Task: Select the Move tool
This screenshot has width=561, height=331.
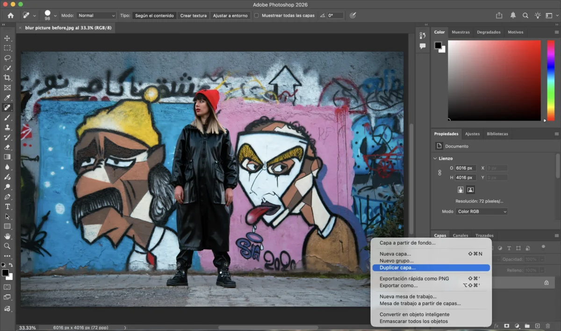Action: (x=7, y=38)
